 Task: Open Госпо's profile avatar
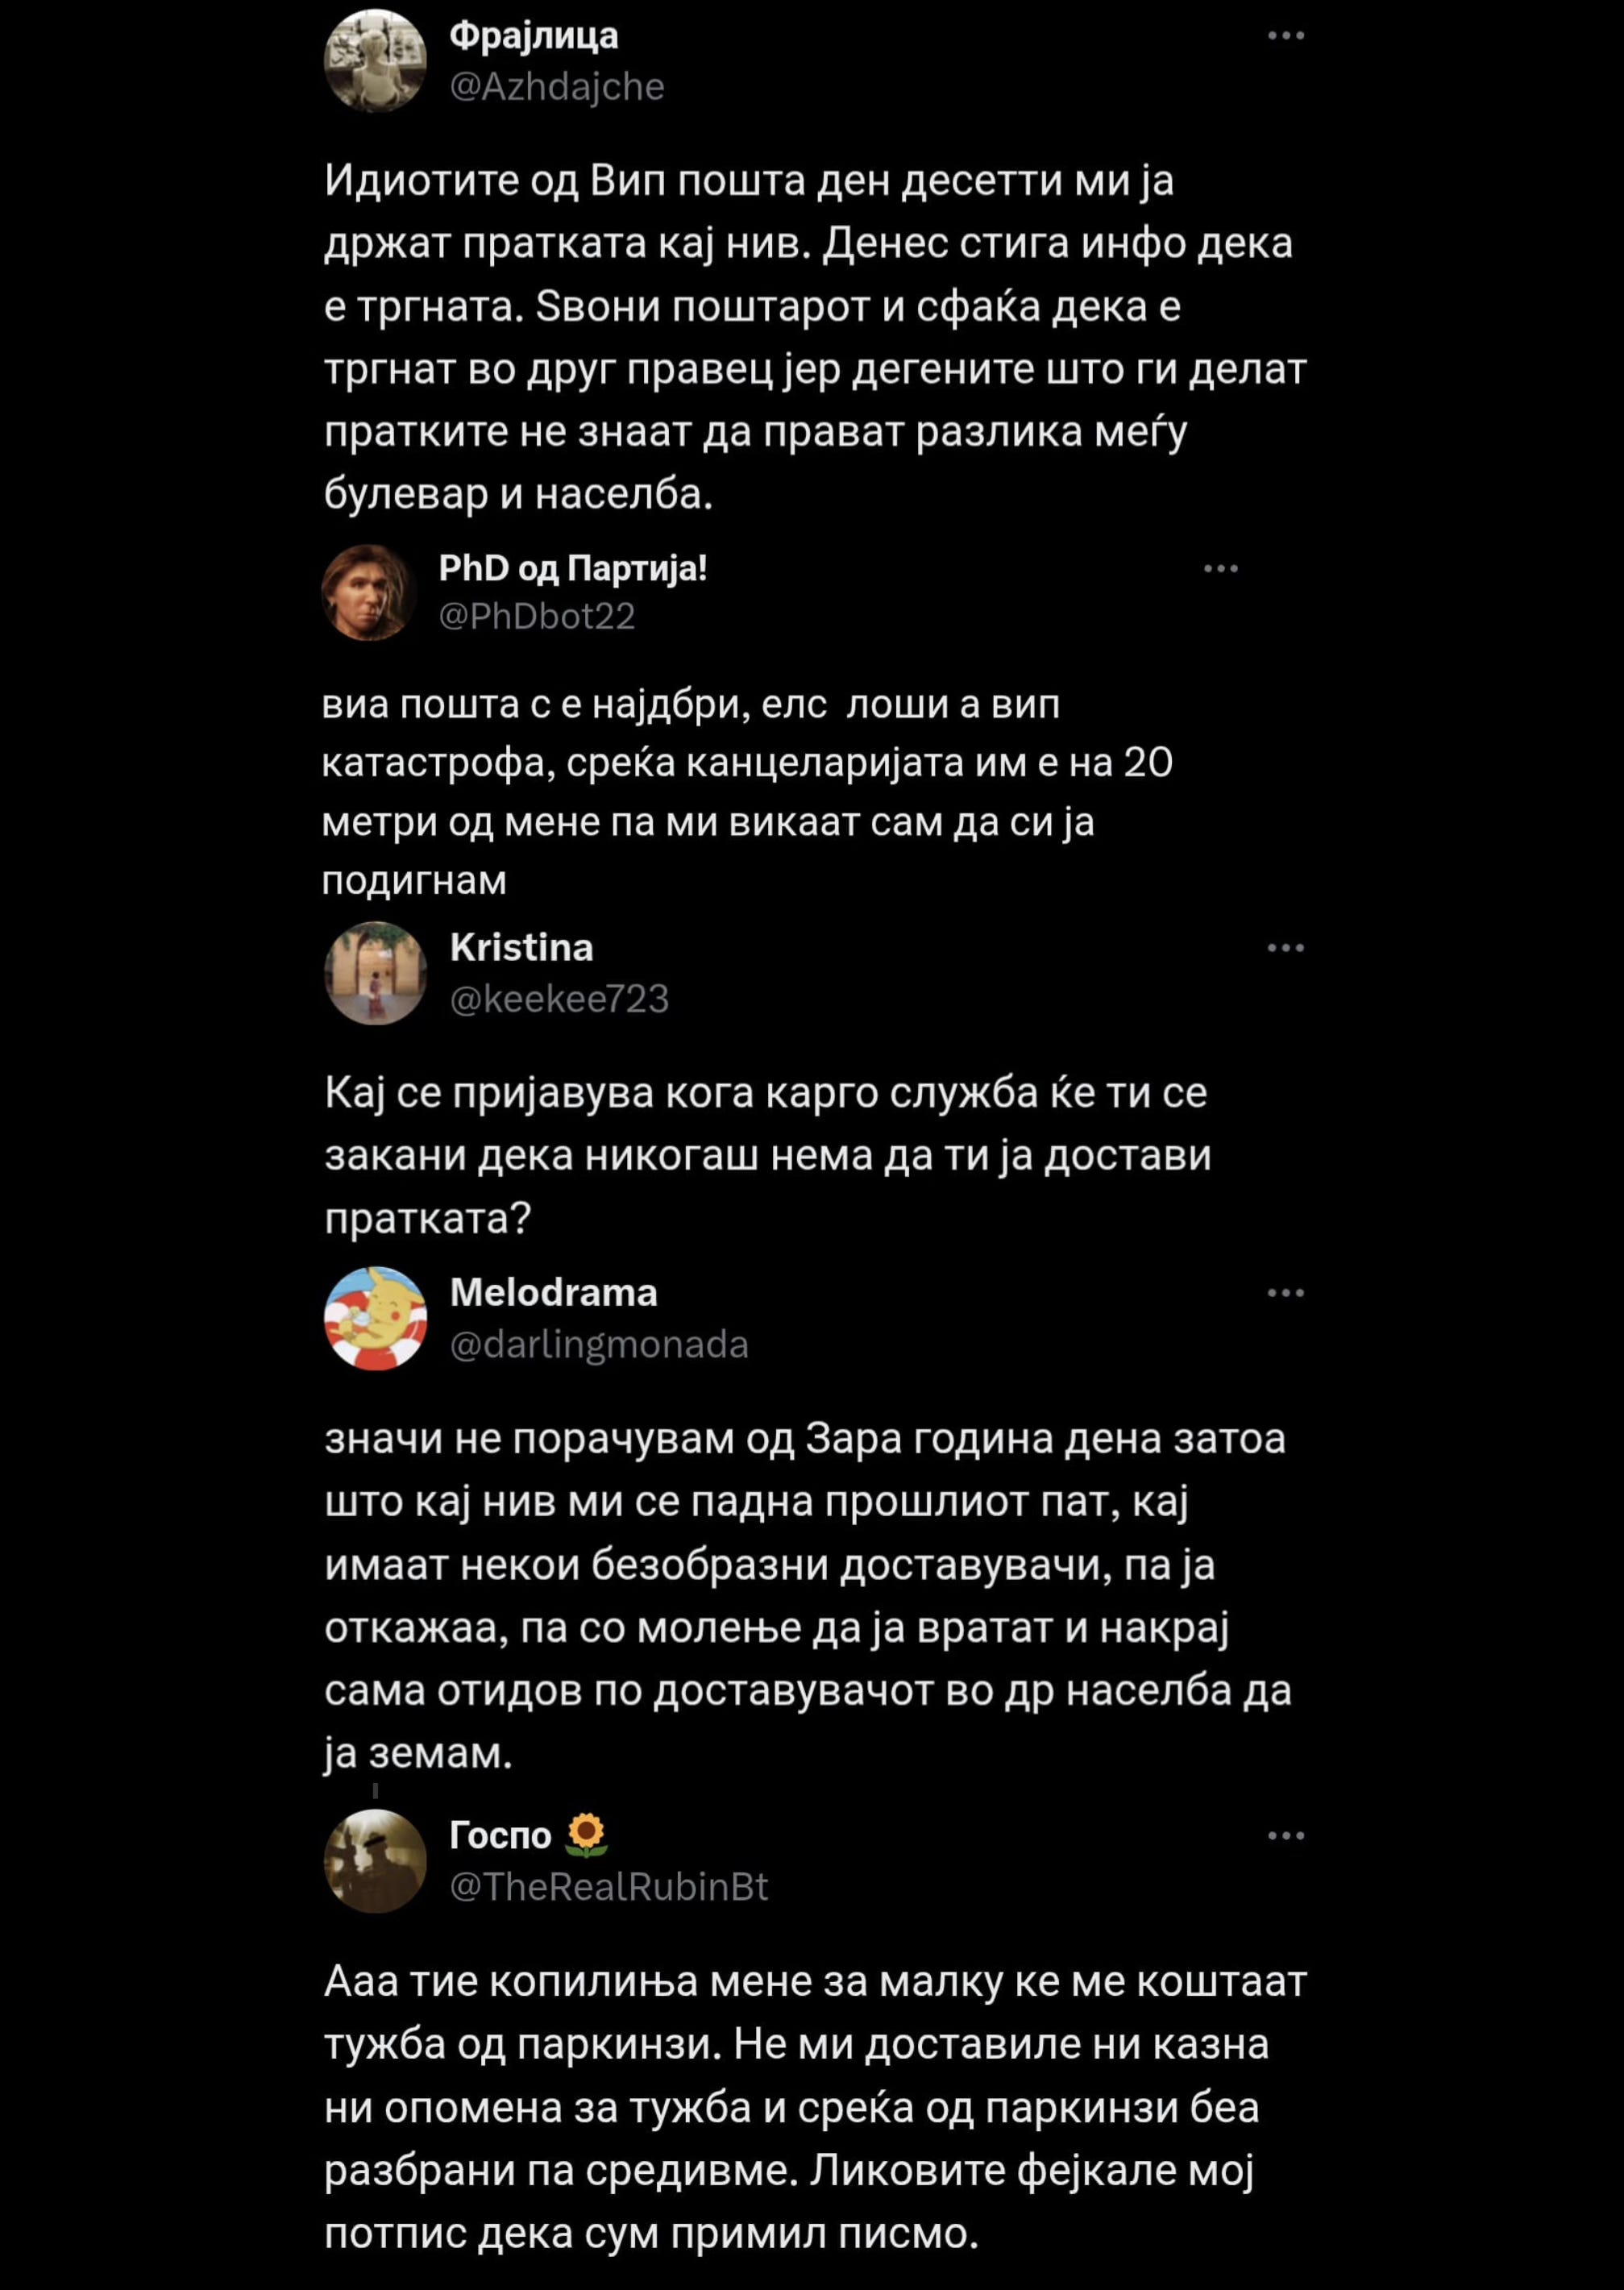click(x=375, y=1861)
